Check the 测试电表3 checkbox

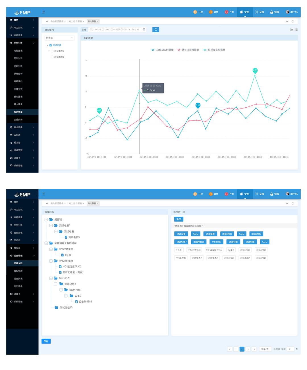(52, 57)
